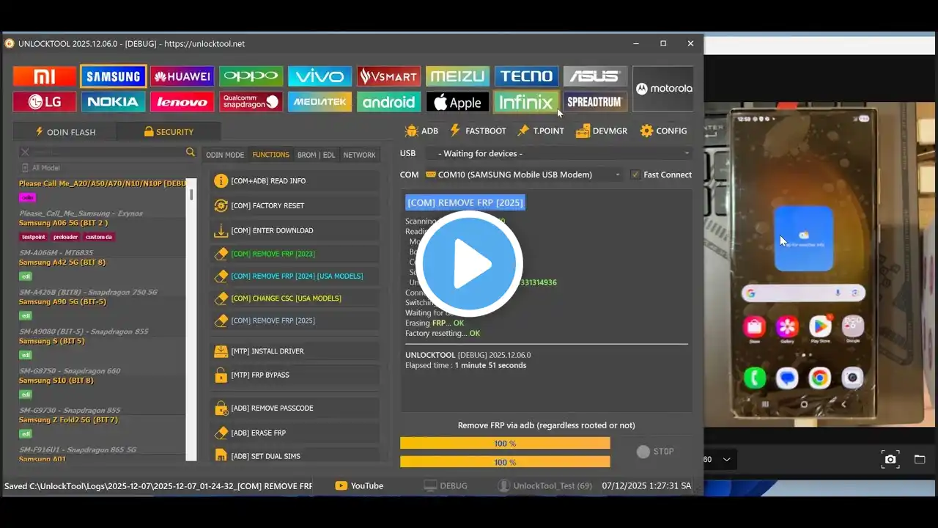938x528 pixels.
Task: Start [COM] REMOVE FRP [2025] function
Action: (295, 320)
